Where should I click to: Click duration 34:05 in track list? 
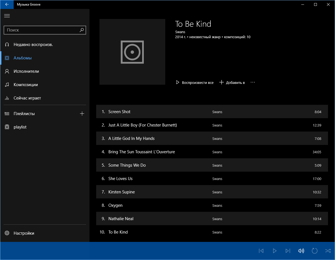(x=317, y=152)
